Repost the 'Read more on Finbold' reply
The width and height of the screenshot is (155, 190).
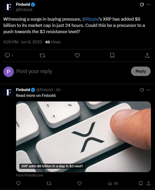(49, 183)
